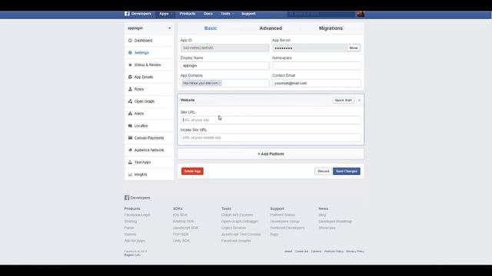Click the empty Namespace field
This screenshot has height=276, width=492.
[x=317, y=66]
